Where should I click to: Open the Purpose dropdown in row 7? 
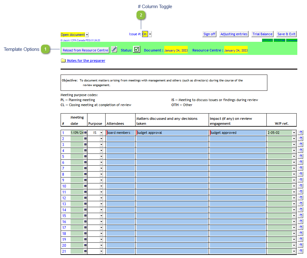tap(101, 168)
